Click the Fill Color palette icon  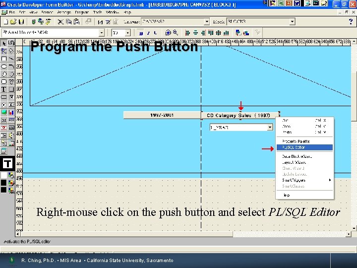[x=11, y=175]
